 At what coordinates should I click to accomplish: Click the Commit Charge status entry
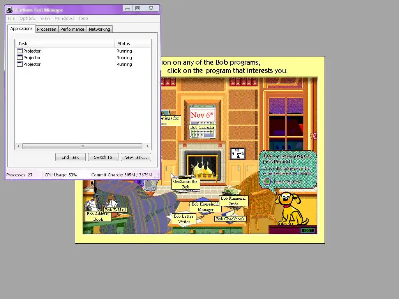[122, 175]
